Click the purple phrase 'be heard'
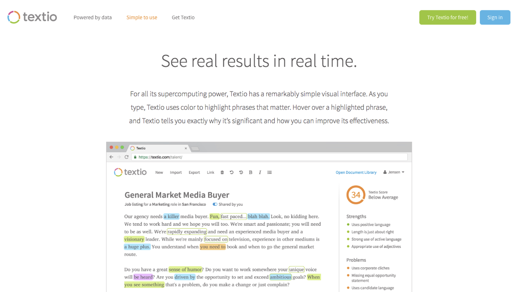Screen dimensions: 520x292 (143, 277)
